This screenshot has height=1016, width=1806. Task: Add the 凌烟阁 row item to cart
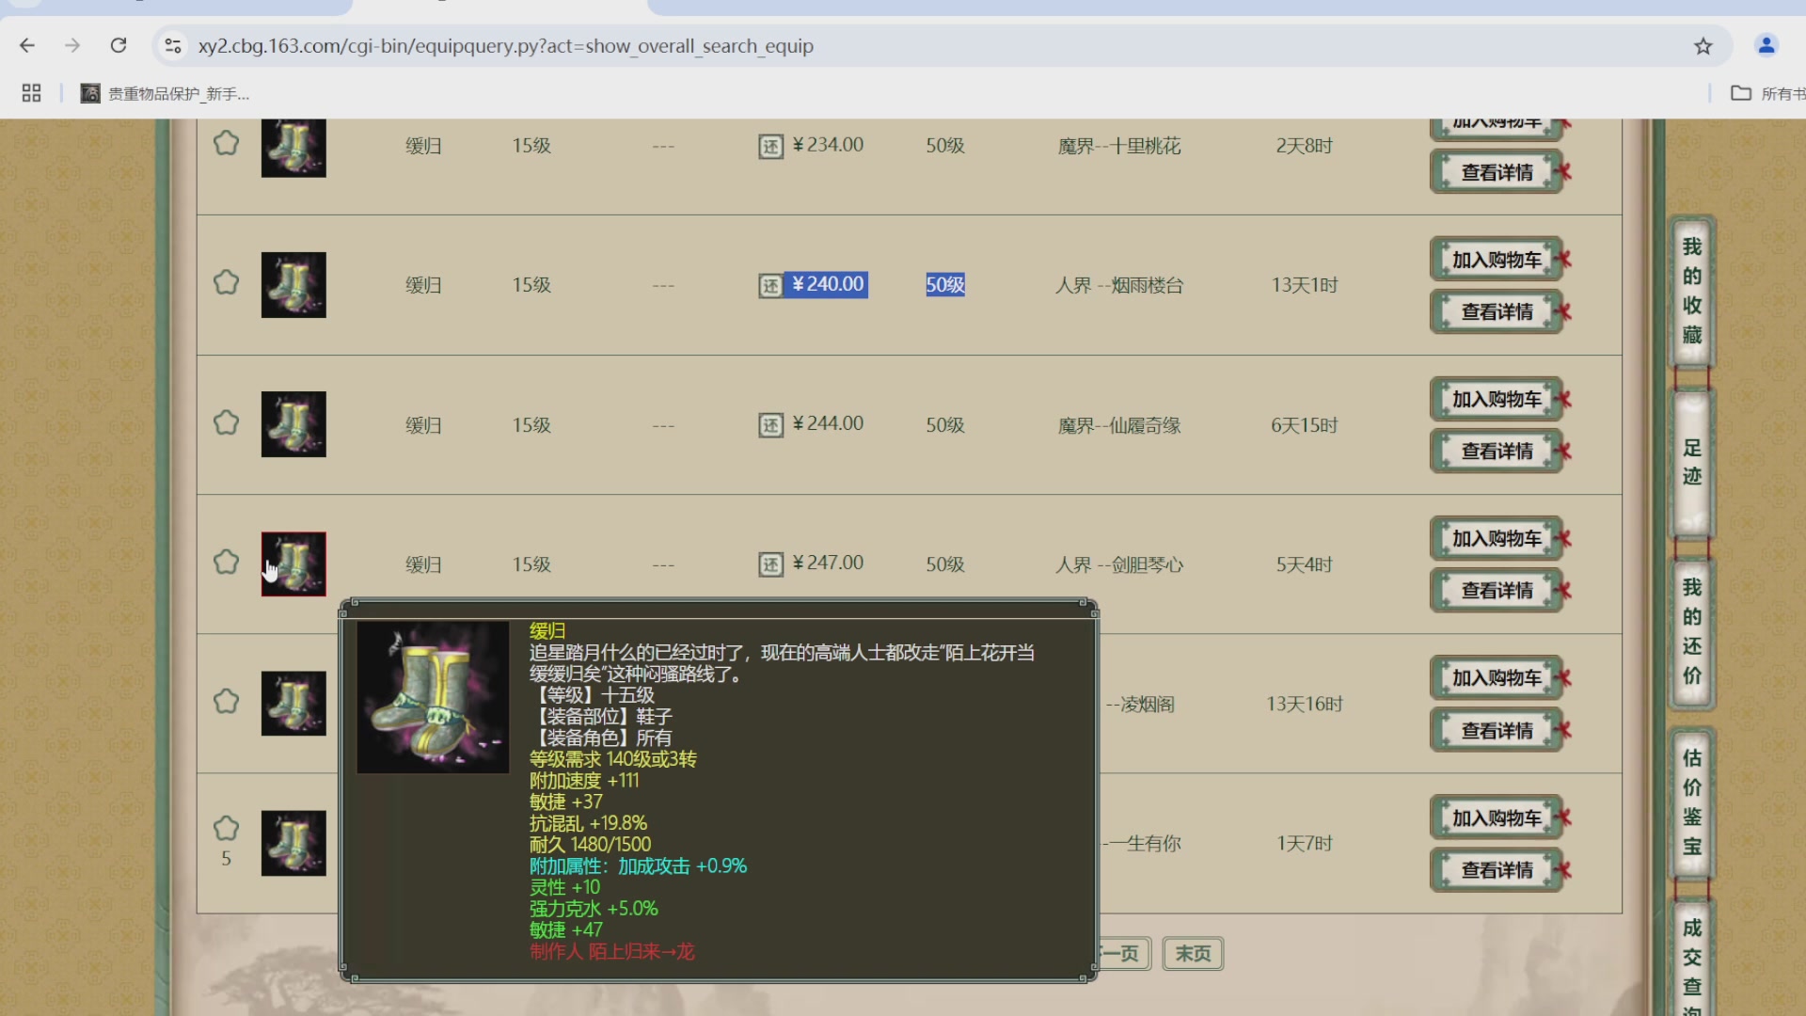point(1497,677)
